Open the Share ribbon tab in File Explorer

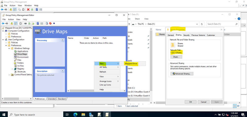tap(137, 19)
